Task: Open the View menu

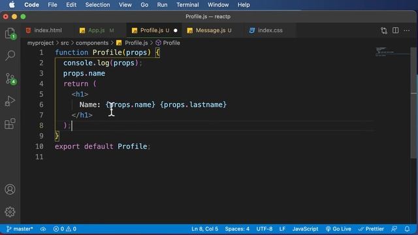Action: click(x=125, y=5)
